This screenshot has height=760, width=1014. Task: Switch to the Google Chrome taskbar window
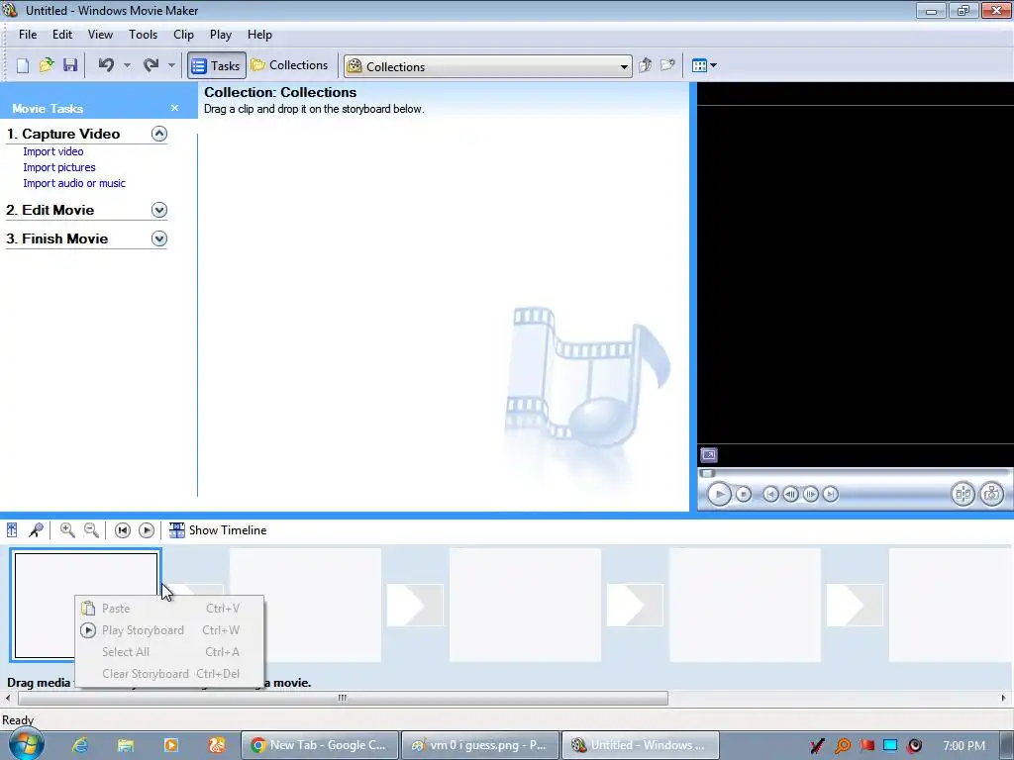click(319, 745)
